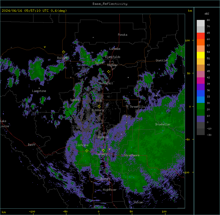The height and width of the screenshot is (215, 220).
Task: Click the yellow V marker east of Calgary
Action: tap(109, 149)
